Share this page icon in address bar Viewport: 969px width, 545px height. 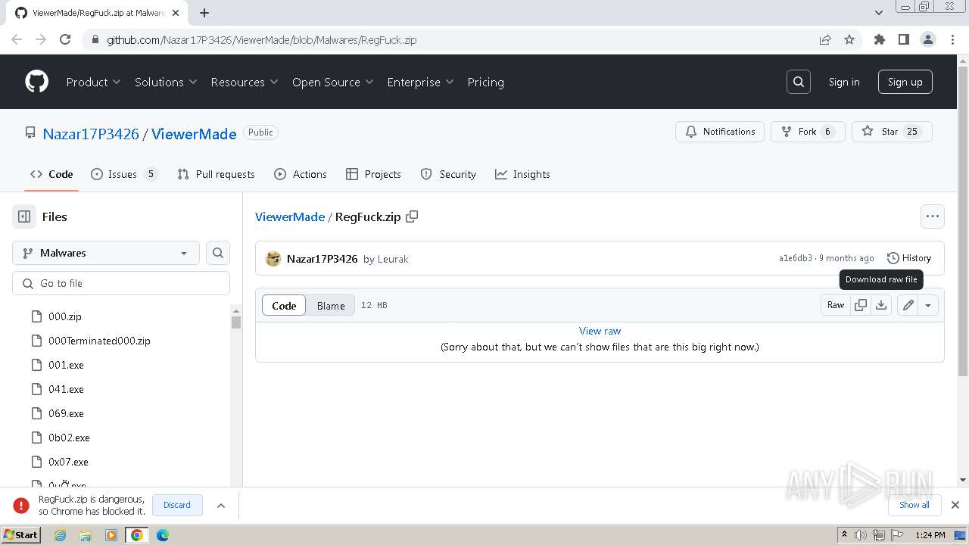pyautogui.click(x=825, y=39)
